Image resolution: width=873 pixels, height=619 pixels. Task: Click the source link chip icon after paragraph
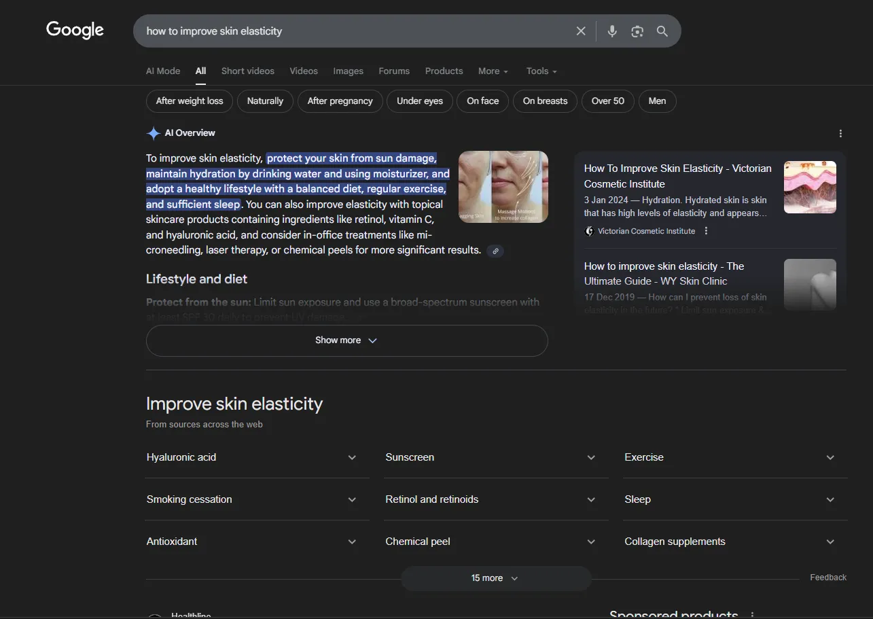tap(495, 251)
